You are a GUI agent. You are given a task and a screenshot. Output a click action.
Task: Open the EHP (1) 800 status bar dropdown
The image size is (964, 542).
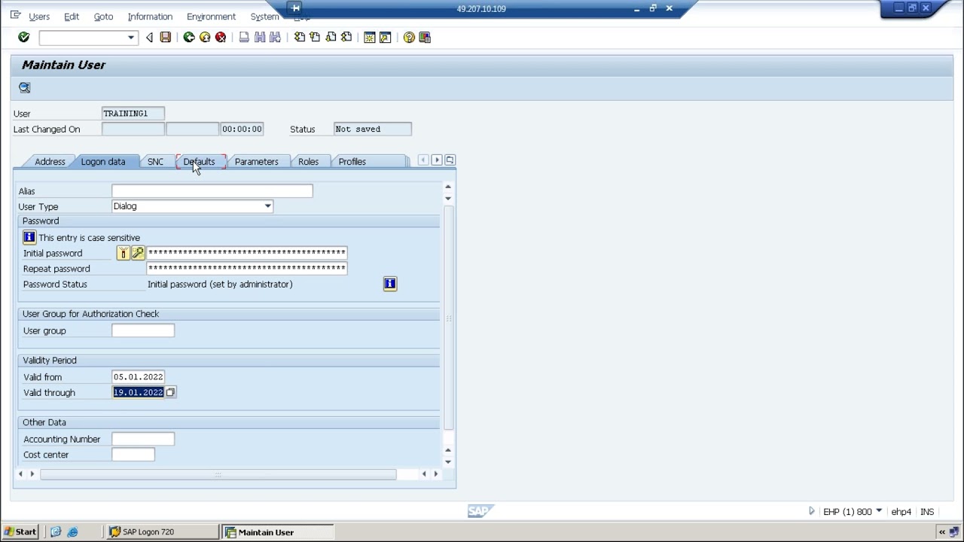tap(879, 512)
